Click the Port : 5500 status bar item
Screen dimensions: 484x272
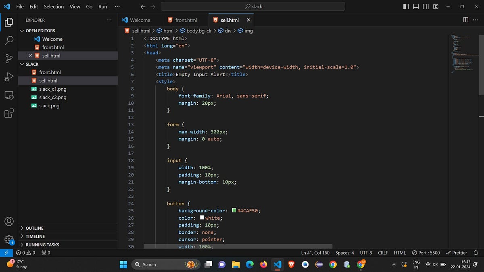tap(426, 253)
